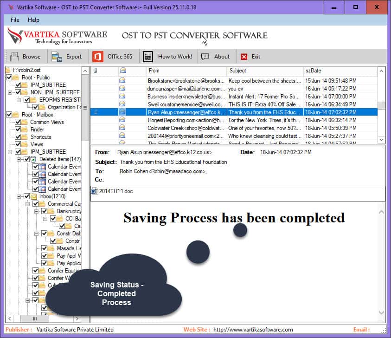
Task: Click the Root - Public folder icon
Action: 16,78
